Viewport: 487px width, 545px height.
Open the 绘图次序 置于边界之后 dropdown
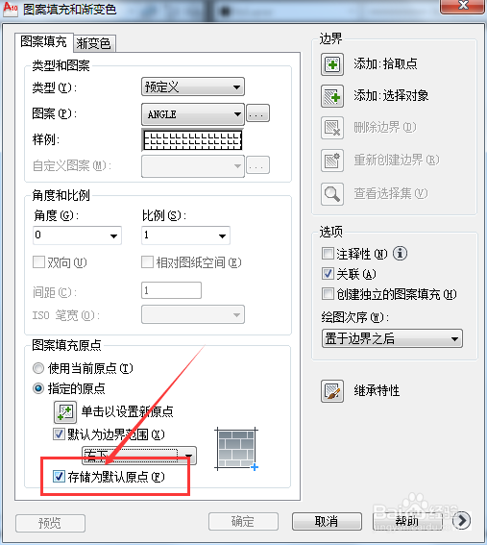click(x=392, y=338)
